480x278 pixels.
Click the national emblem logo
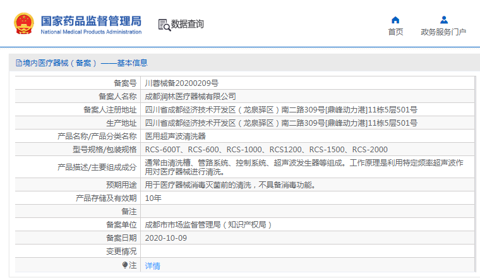[24, 23]
